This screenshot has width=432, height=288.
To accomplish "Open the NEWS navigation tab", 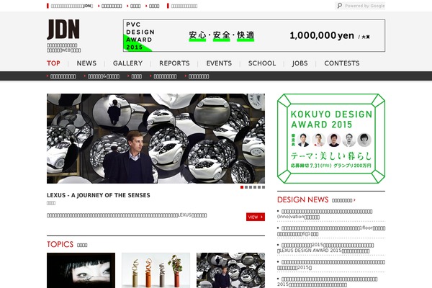I will pyautogui.click(x=86, y=63).
